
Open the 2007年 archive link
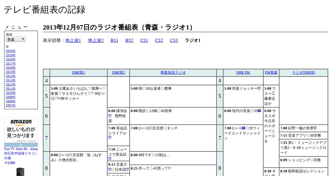pos(11,105)
